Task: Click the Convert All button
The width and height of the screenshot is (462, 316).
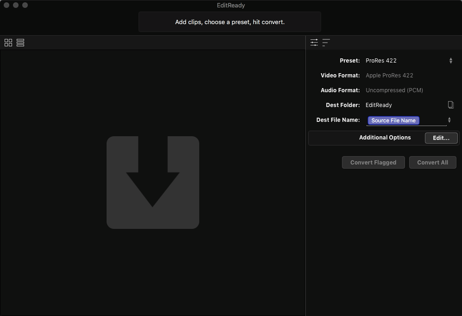Action: tap(432, 163)
